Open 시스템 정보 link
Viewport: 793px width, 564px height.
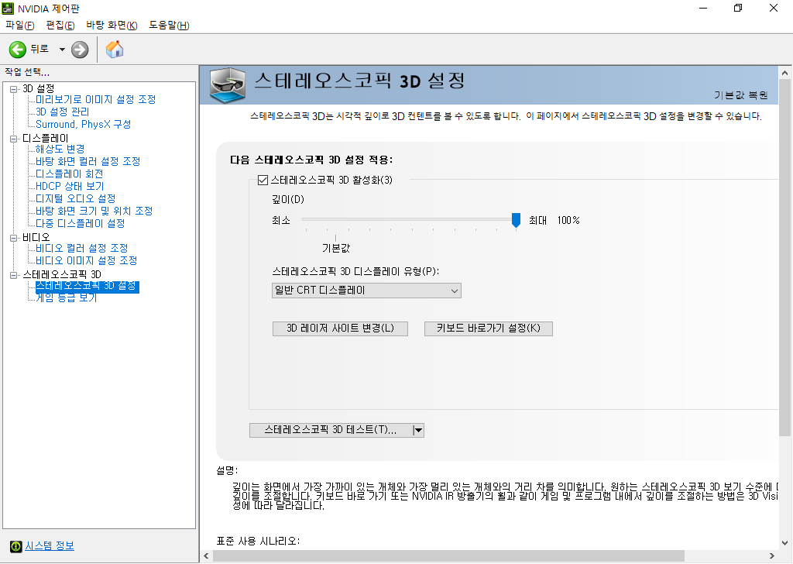(x=50, y=546)
